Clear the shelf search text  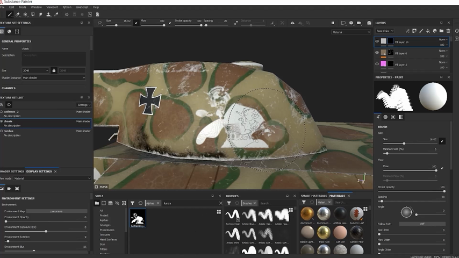pos(221,203)
